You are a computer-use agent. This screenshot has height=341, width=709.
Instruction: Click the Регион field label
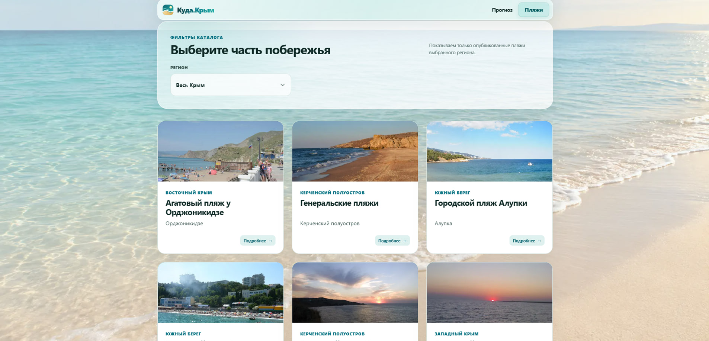[x=179, y=68]
